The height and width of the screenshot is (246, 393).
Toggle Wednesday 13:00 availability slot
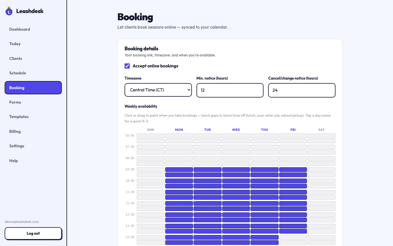point(236,215)
